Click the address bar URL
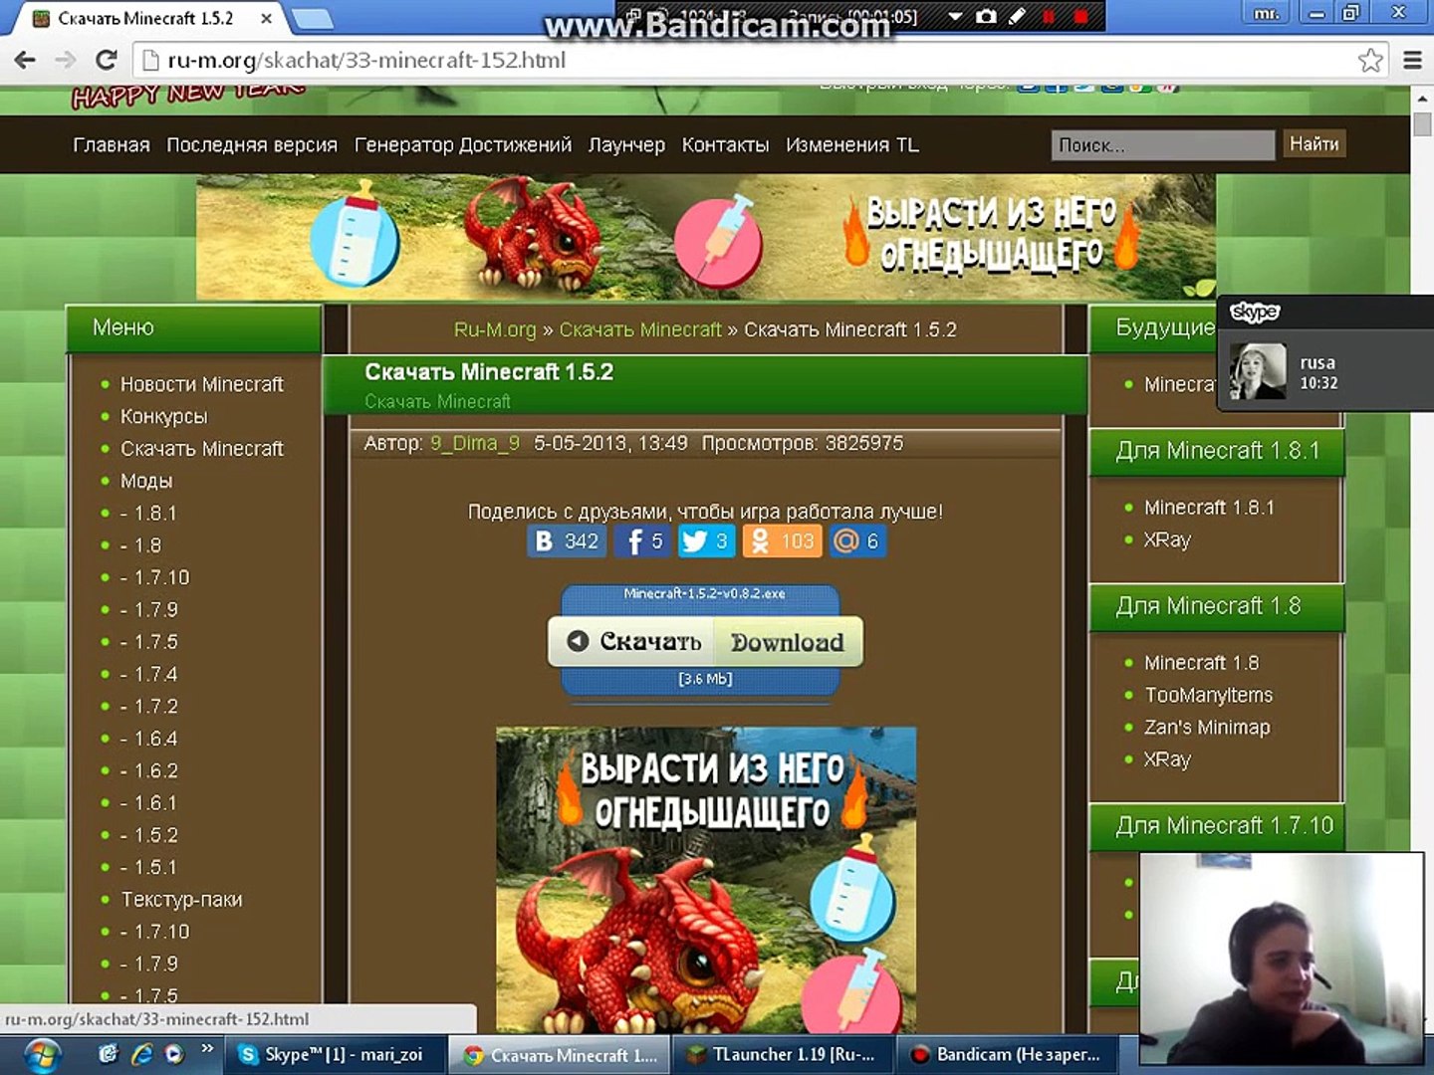1434x1075 pixels. click(366, 60)
